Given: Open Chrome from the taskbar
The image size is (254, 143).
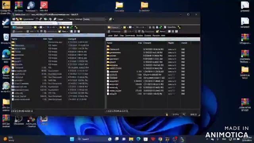Looking at the screenshot, I should click(x=160, y=139).
